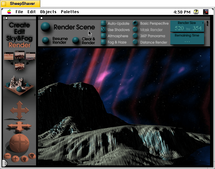Select the hand pan tool ball

point(24,159)
